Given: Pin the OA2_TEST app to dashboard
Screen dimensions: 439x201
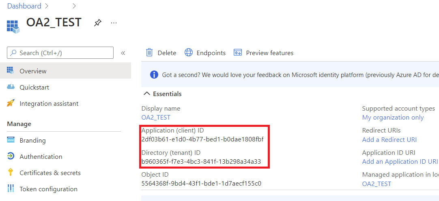Looking at the screenshot, I should pos(97,23).
